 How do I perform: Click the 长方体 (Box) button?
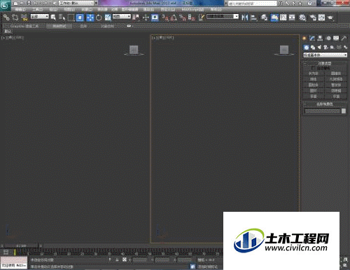[x=314, y=74]
